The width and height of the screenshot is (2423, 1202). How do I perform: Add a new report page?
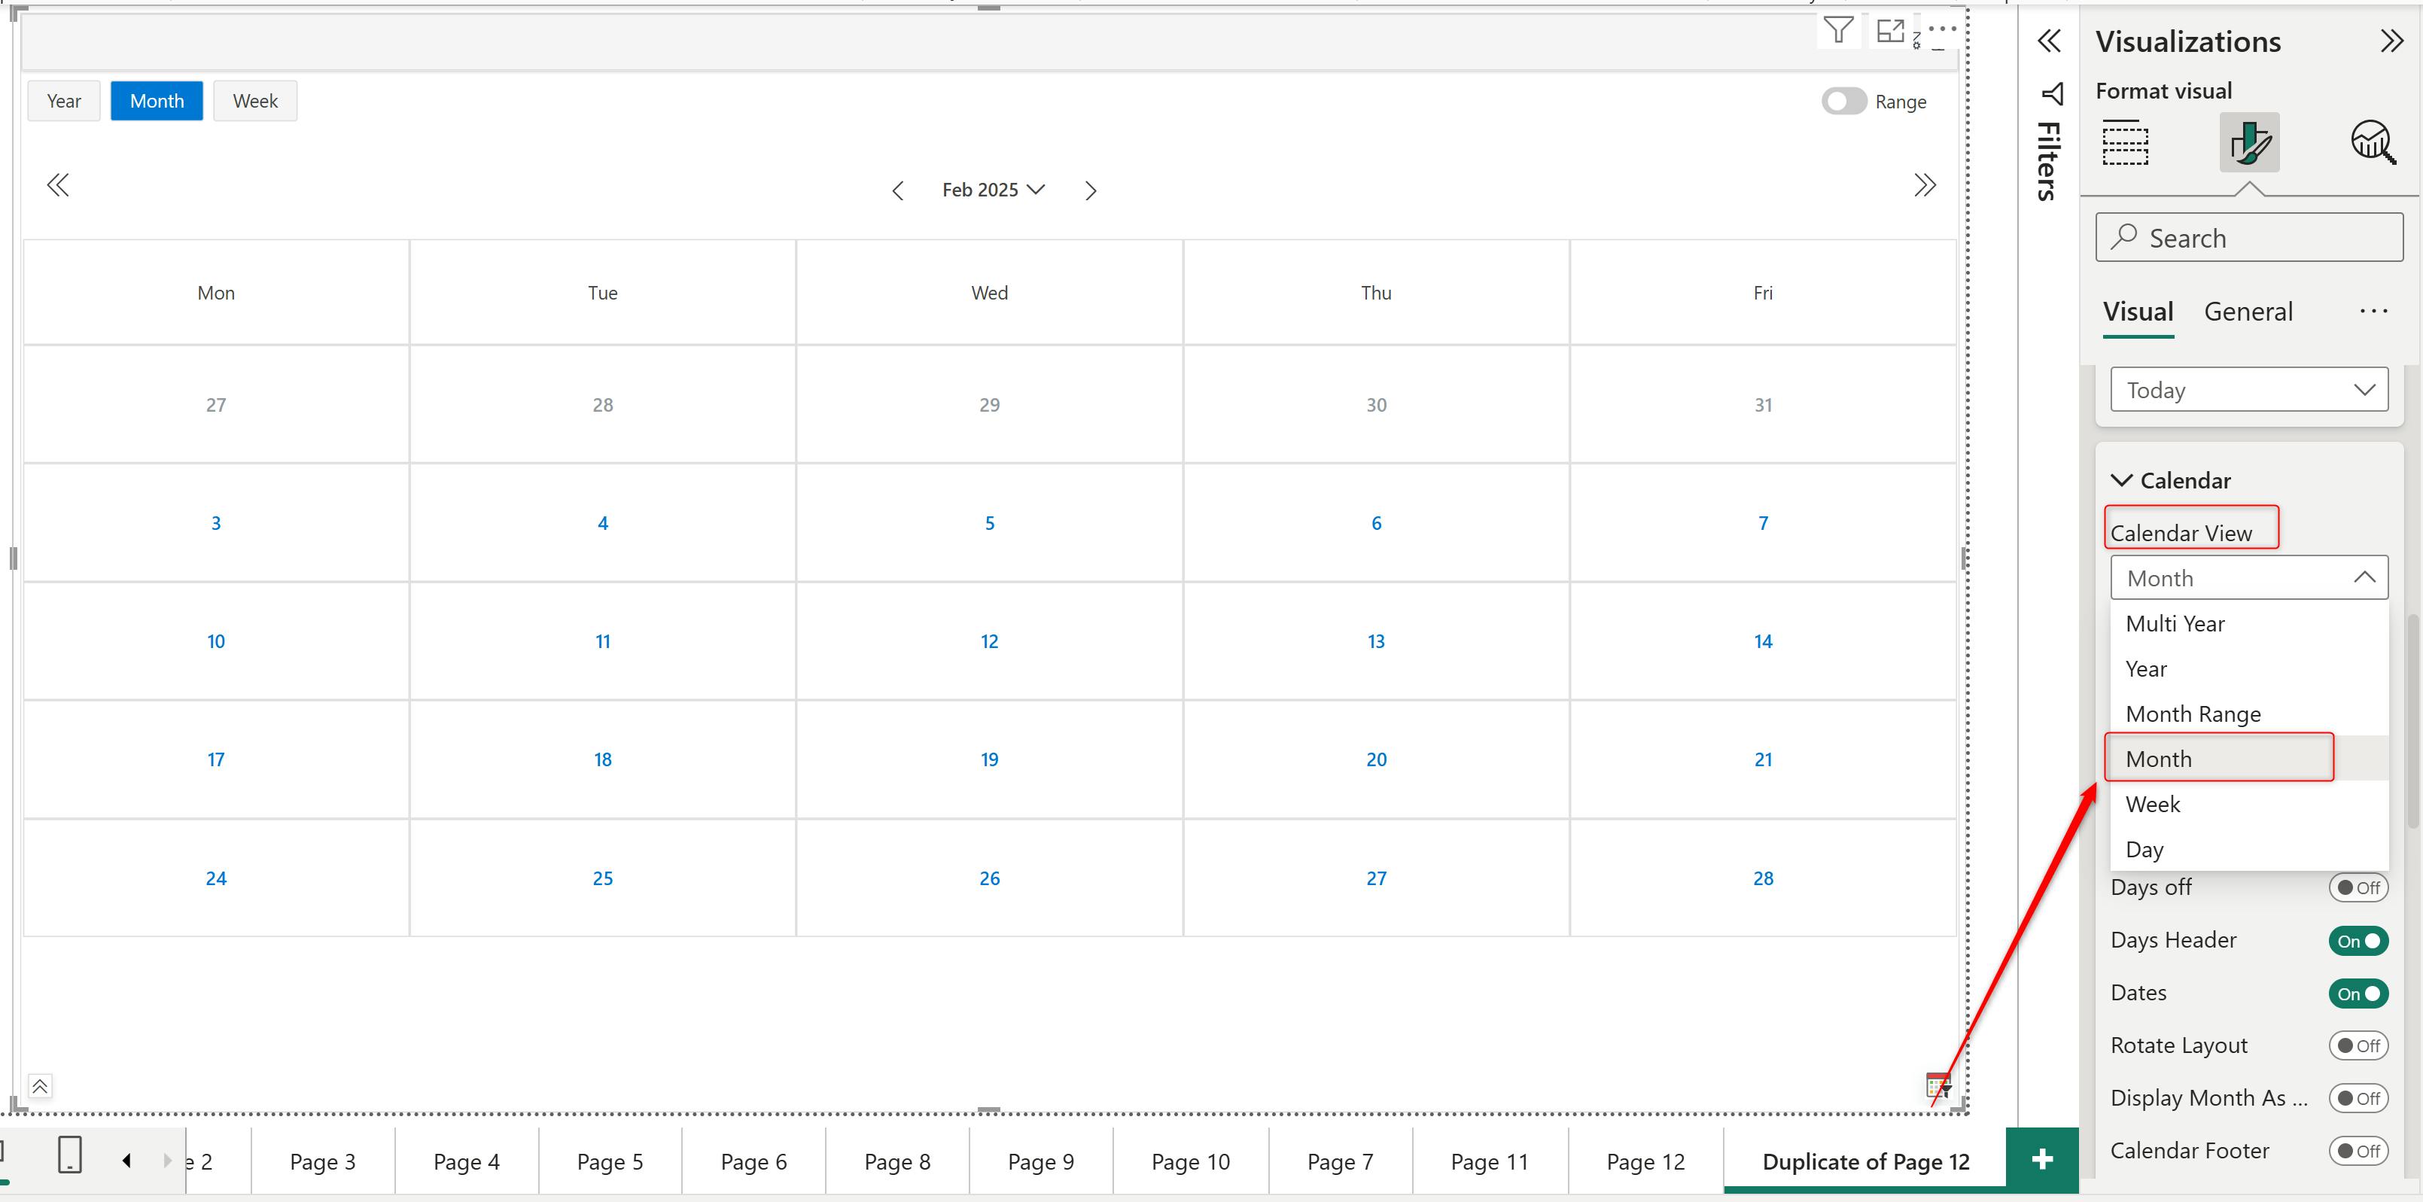click(2041, 1160)
